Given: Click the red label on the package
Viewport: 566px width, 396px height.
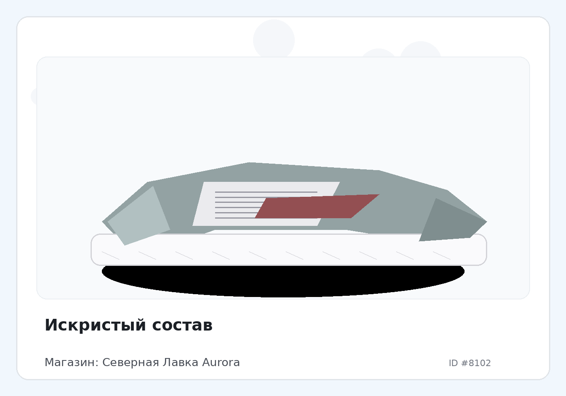Looking at the screenshot, I should point(317,206).
